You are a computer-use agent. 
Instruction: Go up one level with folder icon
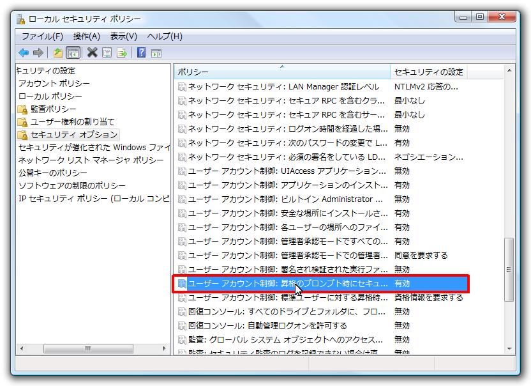[58, 52]
